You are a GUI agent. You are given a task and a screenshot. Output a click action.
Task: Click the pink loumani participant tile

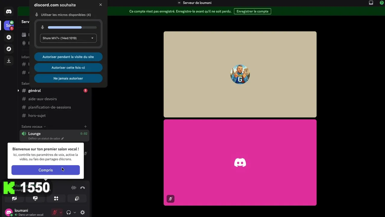240,162
